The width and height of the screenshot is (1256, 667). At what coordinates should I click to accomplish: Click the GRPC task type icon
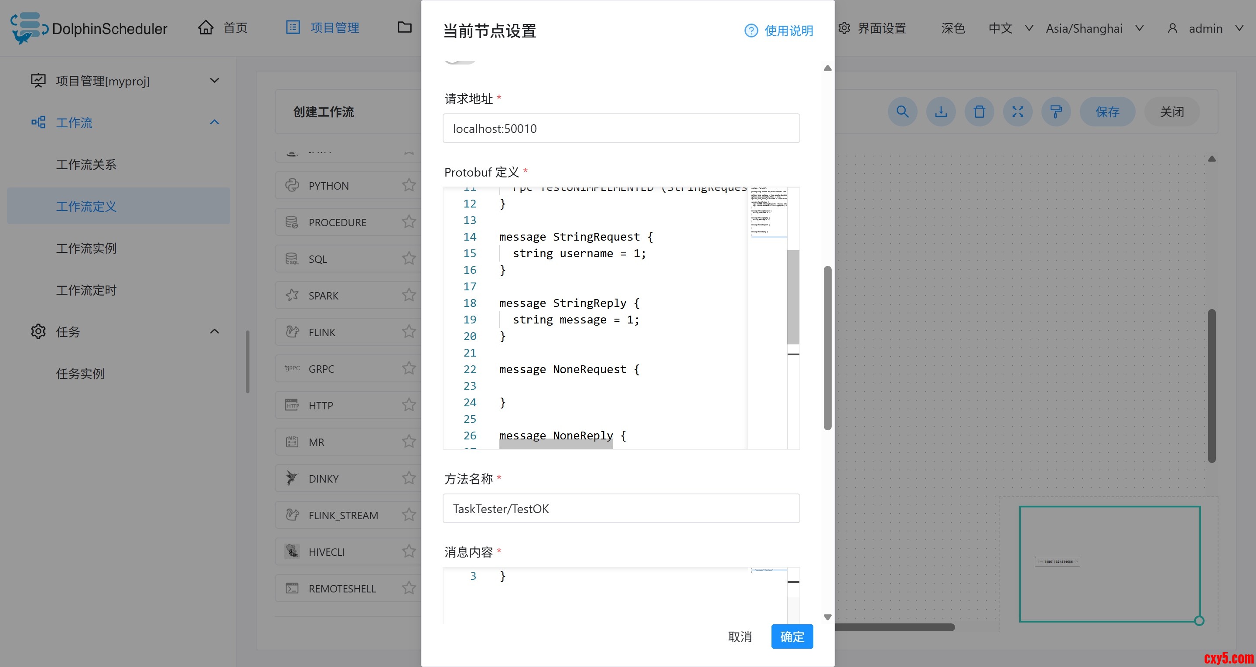[292, 369]
